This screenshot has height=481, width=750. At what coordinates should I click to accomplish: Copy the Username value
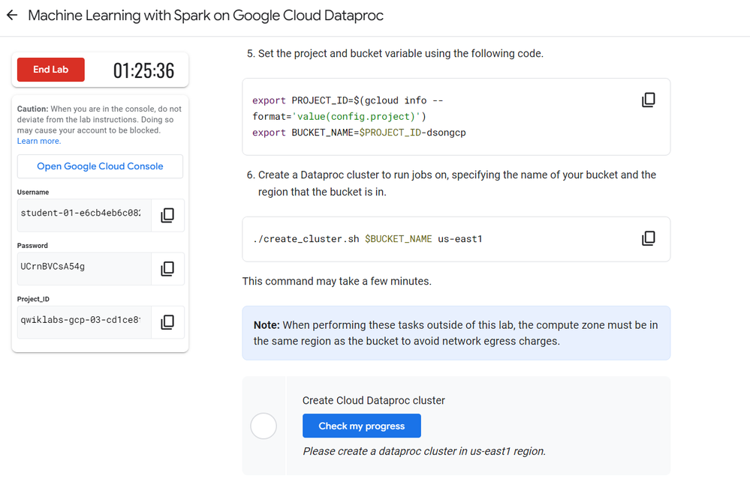coord(167,215)
